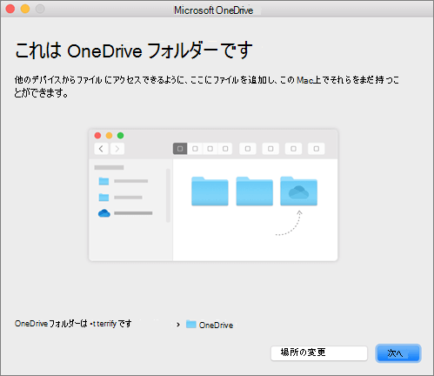Click the OneDrive folder icon in the path
Image resolution: width=434 pixels, height=376 pixels.
[191, 324]
